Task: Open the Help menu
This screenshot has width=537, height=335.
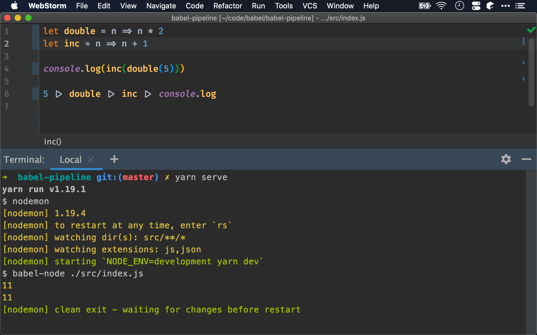Action: pos(371,6)
